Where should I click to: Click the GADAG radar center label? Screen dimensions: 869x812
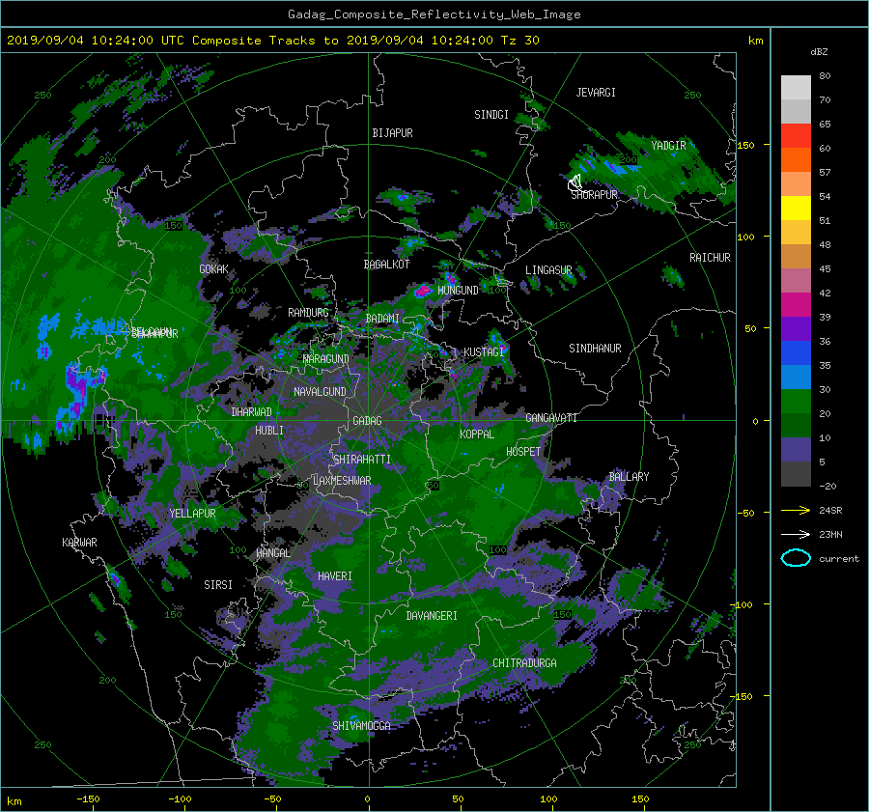click(x=367, y=421)
